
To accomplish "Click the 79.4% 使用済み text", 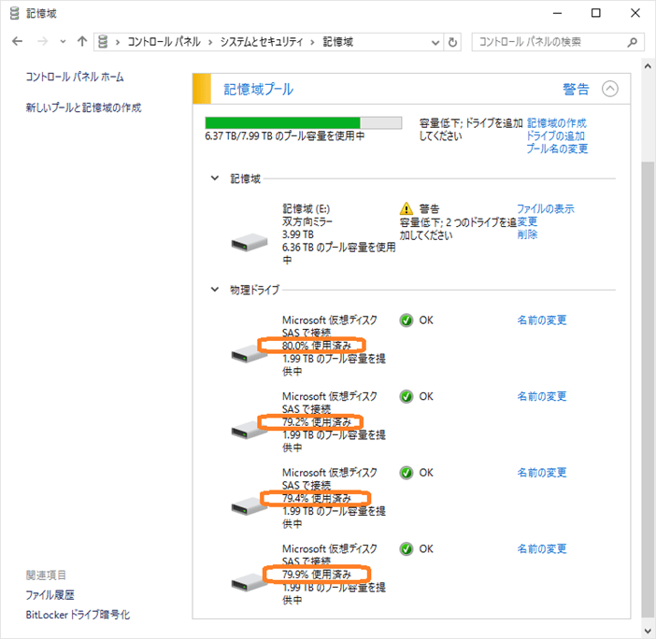I will 317,498.
